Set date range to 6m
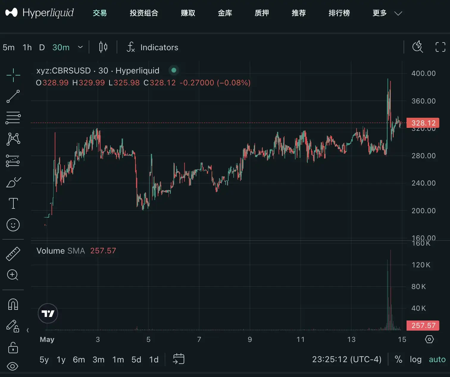 pos(79,359)
